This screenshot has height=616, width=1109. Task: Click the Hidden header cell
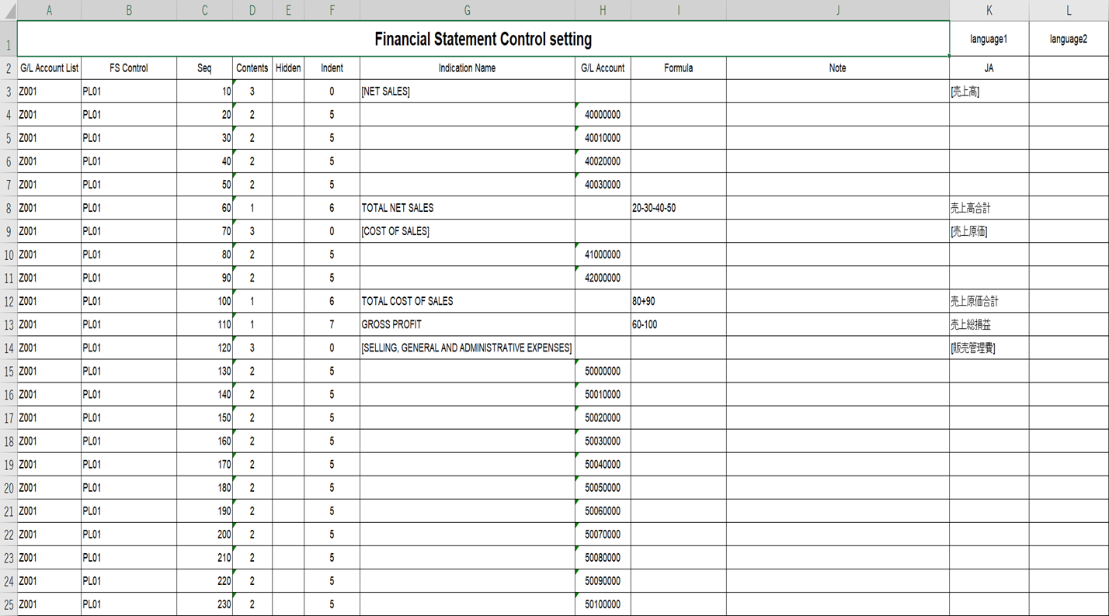(x=288, y=68)
